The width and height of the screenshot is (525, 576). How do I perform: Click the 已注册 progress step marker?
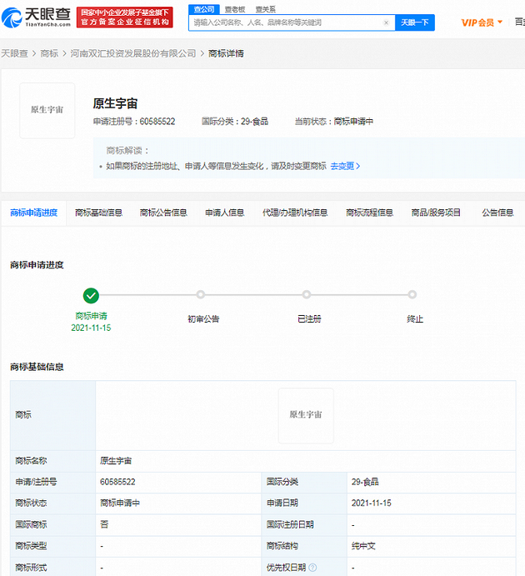(307, 294)
